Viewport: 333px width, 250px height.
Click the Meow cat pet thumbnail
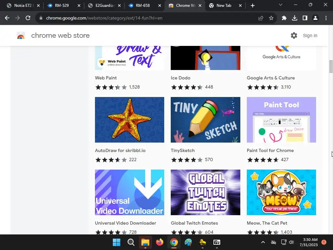point(281,192)
